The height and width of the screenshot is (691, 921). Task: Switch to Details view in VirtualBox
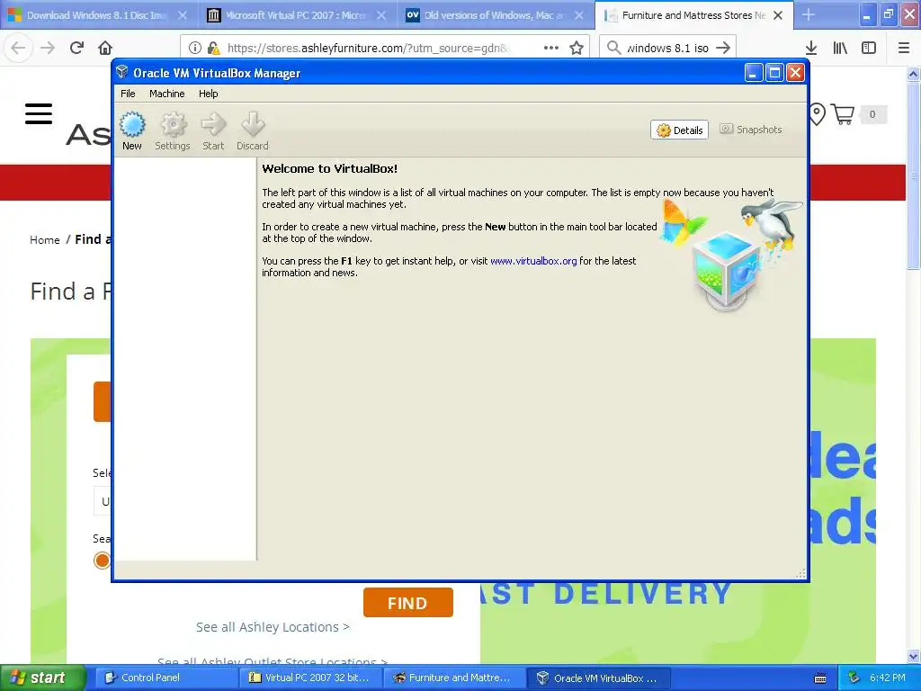680,130
